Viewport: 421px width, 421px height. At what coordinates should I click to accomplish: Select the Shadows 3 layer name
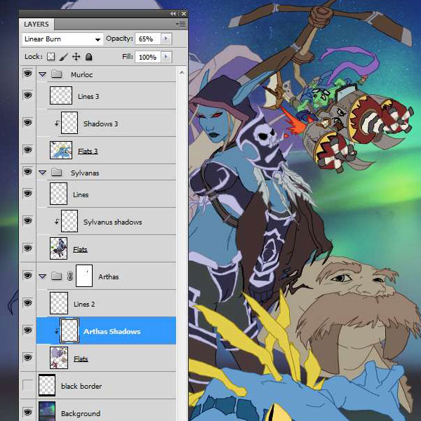coord(100,123)
